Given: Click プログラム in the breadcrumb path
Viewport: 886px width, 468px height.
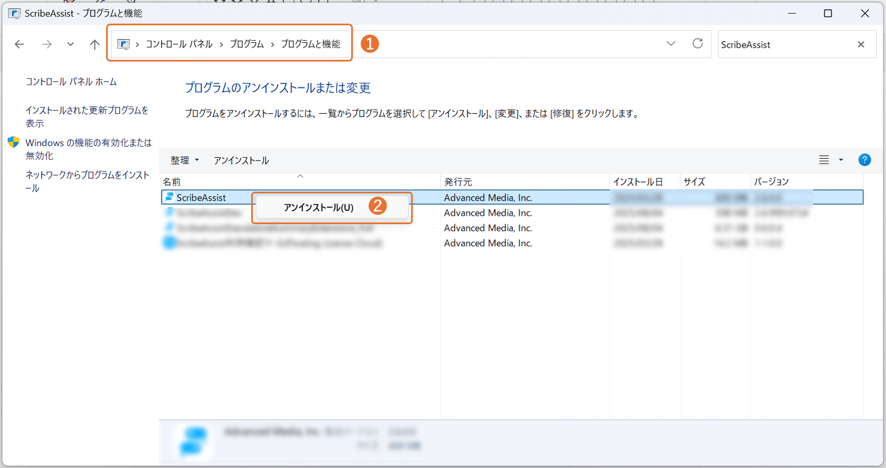Looking at the screenshot, I should (x=247, y=44).
